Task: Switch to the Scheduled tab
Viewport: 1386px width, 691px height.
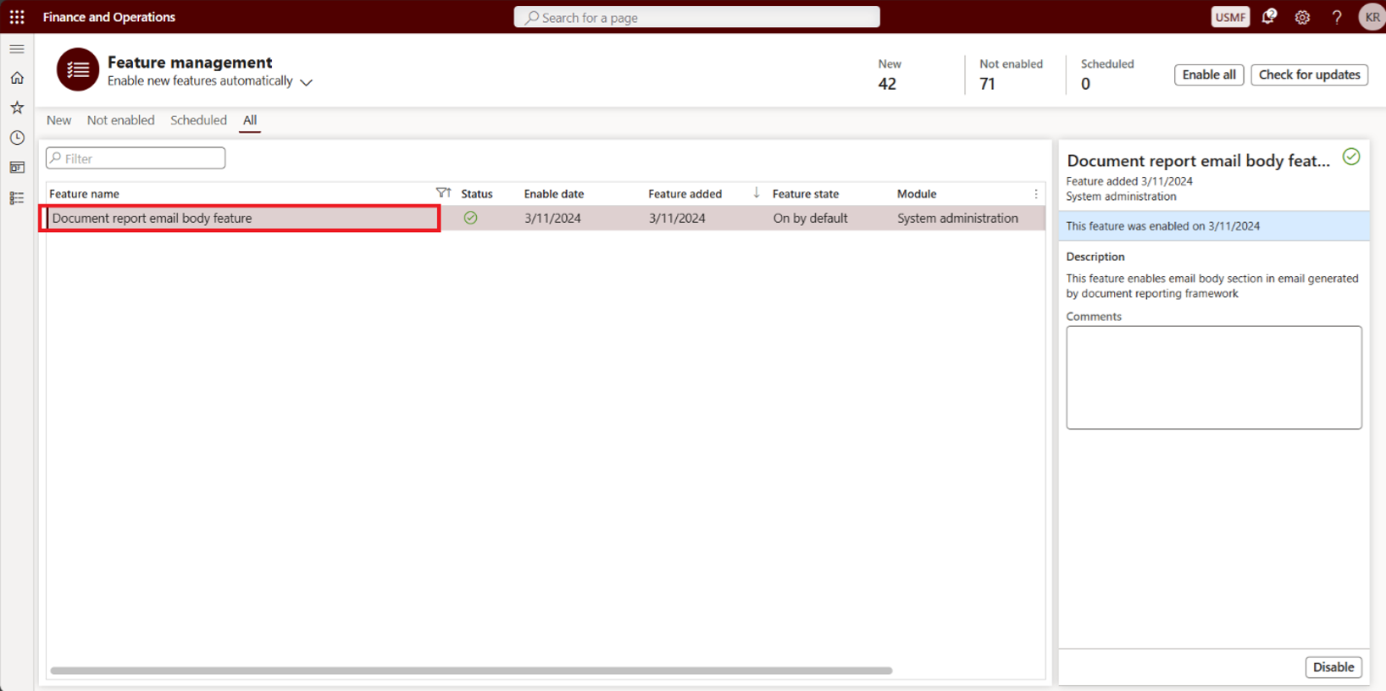Action: coord(198,120)
